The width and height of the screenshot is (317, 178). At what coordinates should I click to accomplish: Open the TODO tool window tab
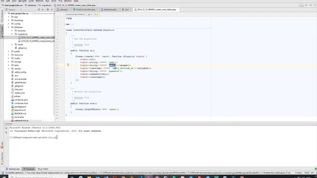[x=43, y=169]
